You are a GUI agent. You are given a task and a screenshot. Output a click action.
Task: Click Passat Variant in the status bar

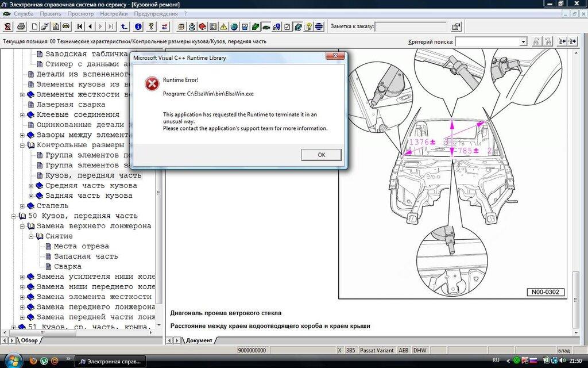pos(377,350)
